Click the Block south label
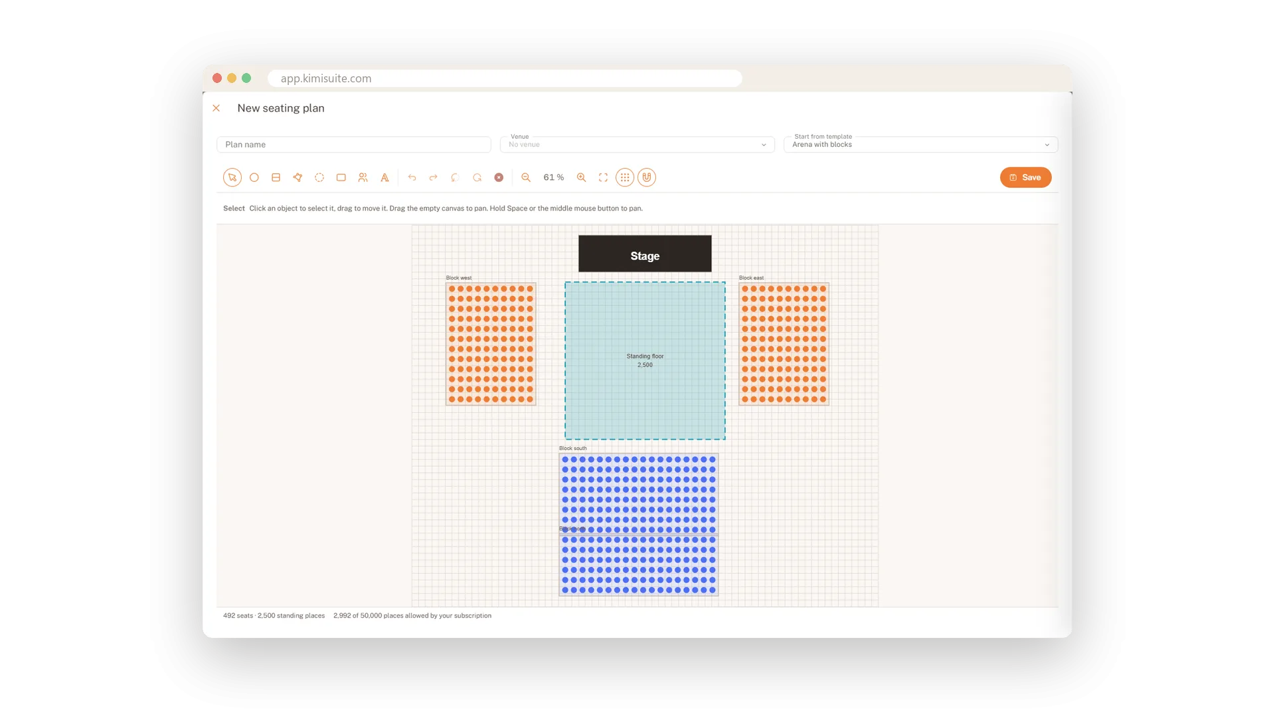This screenshot has height=717, width=1275. (572, 448)
